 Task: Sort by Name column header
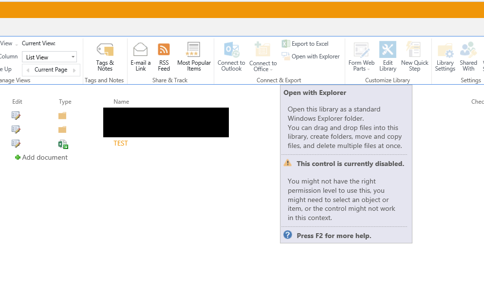pos(121,102)
